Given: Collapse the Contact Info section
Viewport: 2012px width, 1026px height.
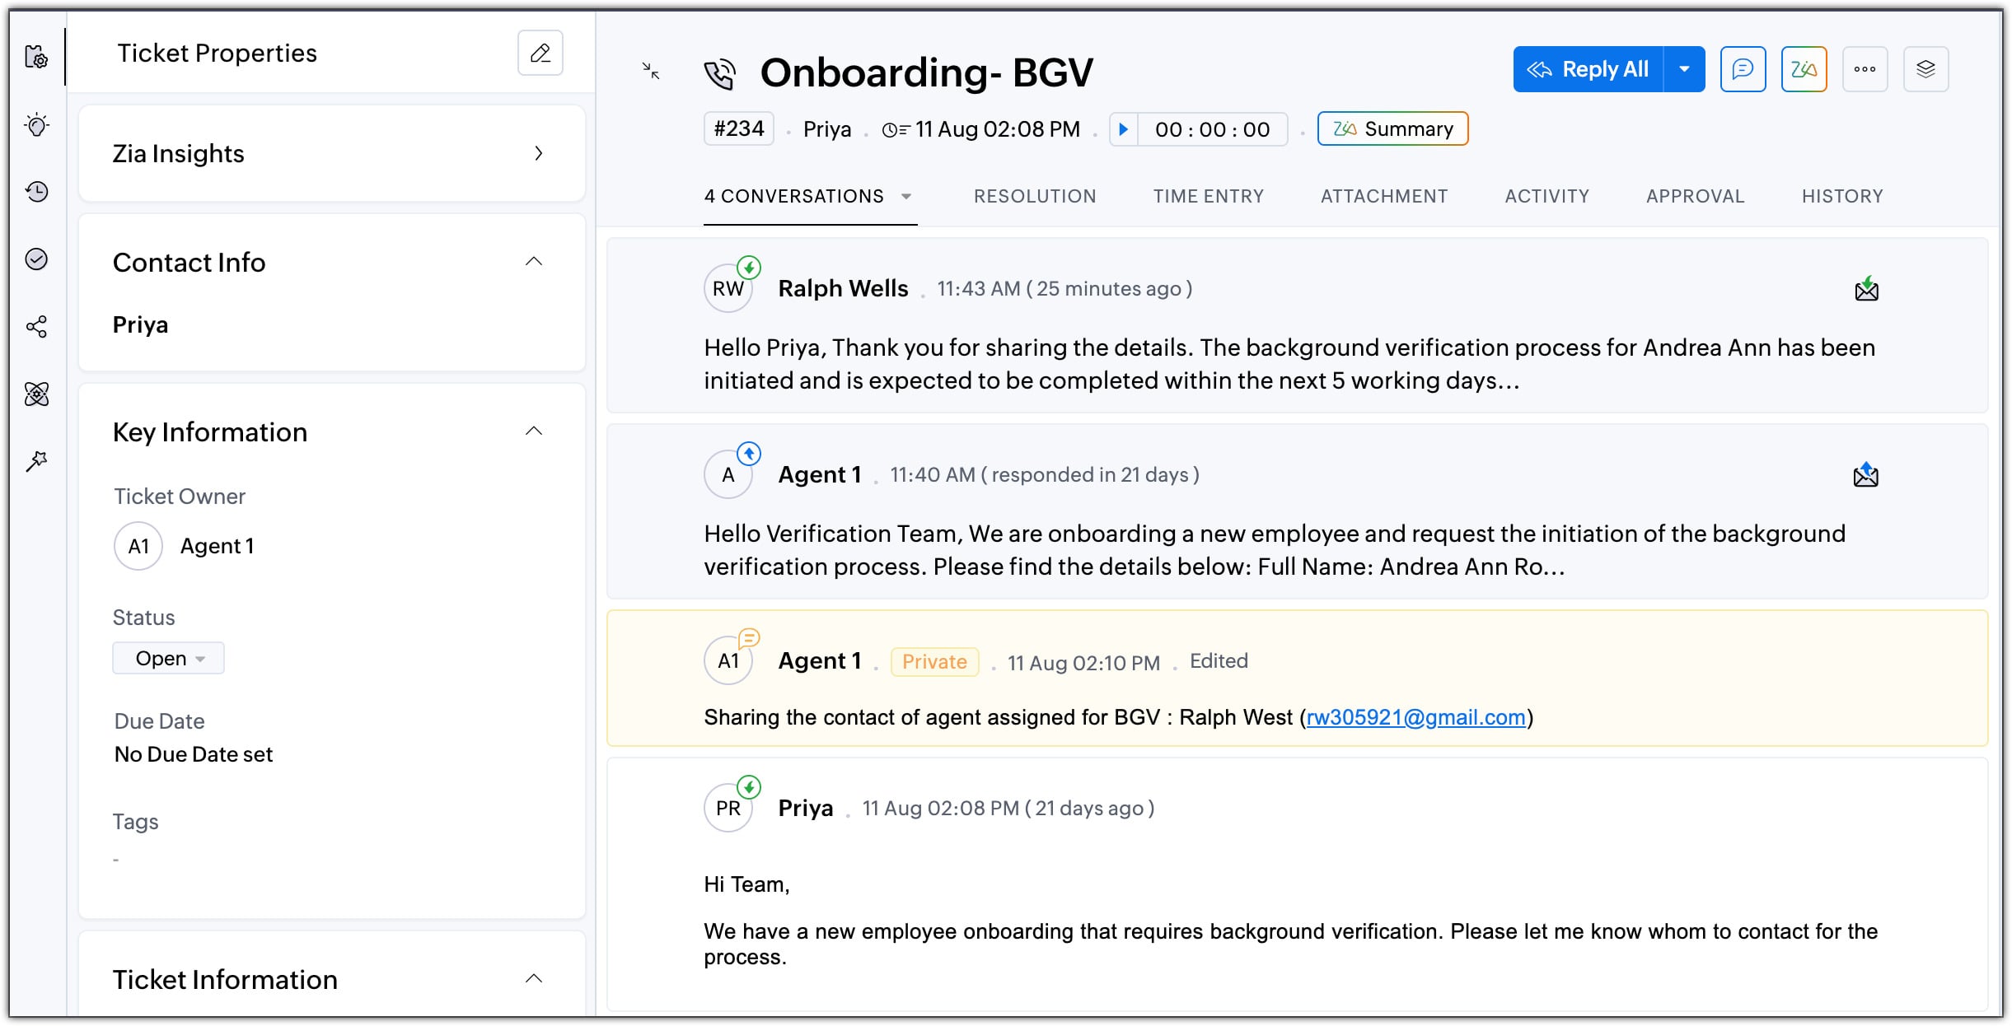Looking at the screenshot, I should pos(534,262).
